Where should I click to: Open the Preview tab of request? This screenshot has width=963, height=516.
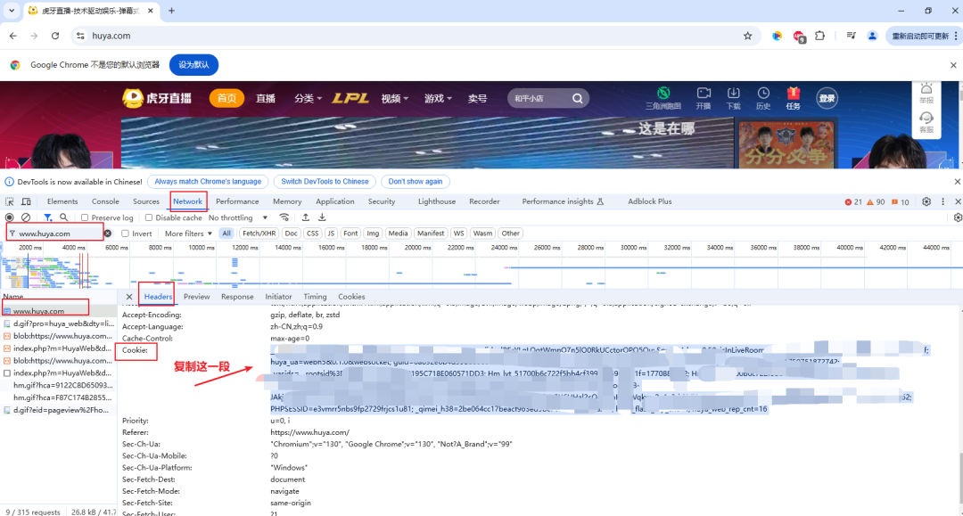click(196, 297)
